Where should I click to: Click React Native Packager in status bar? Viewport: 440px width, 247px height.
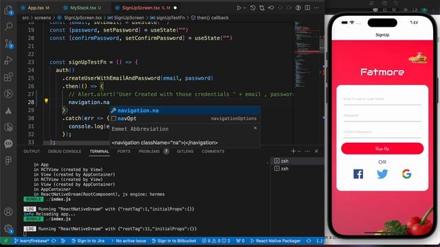(x=276, y=241)
